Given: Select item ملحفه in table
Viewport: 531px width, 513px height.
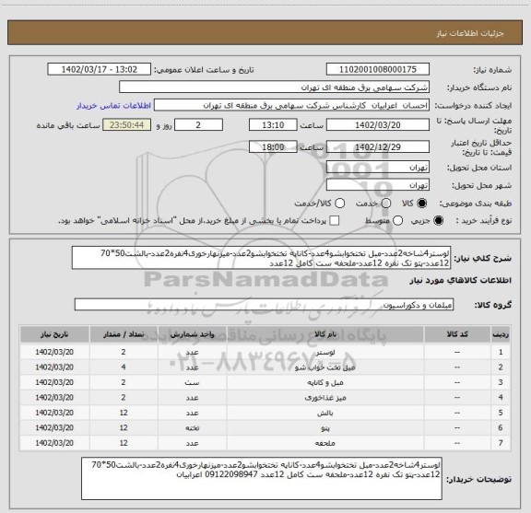Looking at the screenshot, I should [x=325, y=443].
